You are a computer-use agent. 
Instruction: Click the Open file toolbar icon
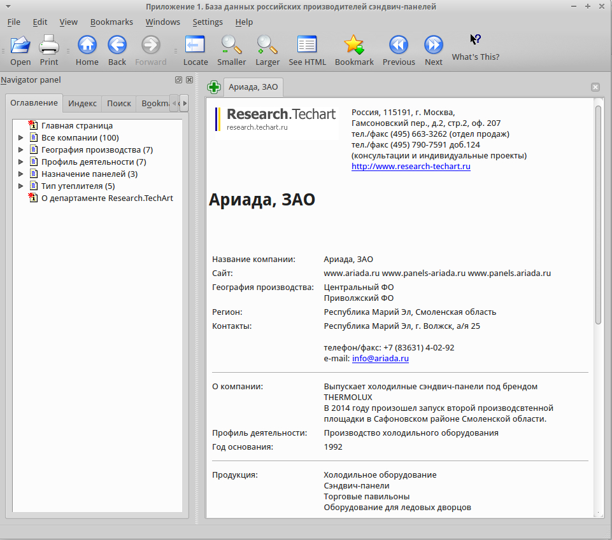20,45
